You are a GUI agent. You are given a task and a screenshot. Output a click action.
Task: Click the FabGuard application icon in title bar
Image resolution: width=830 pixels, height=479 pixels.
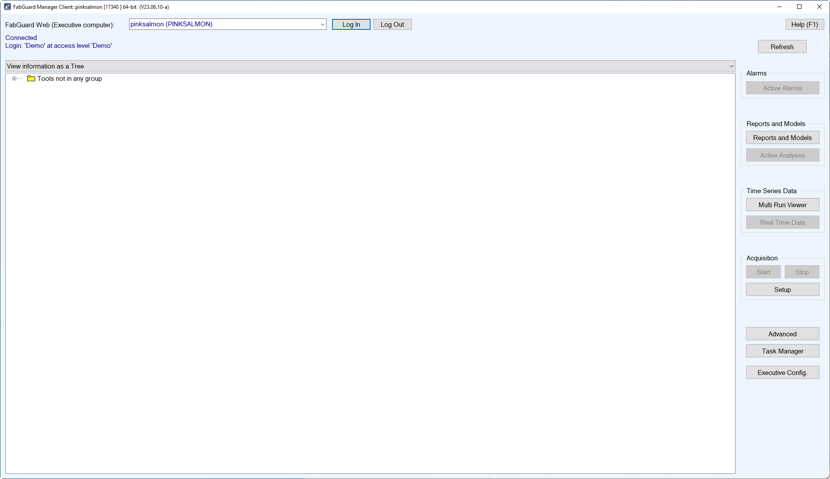click(x=7, y=7)
